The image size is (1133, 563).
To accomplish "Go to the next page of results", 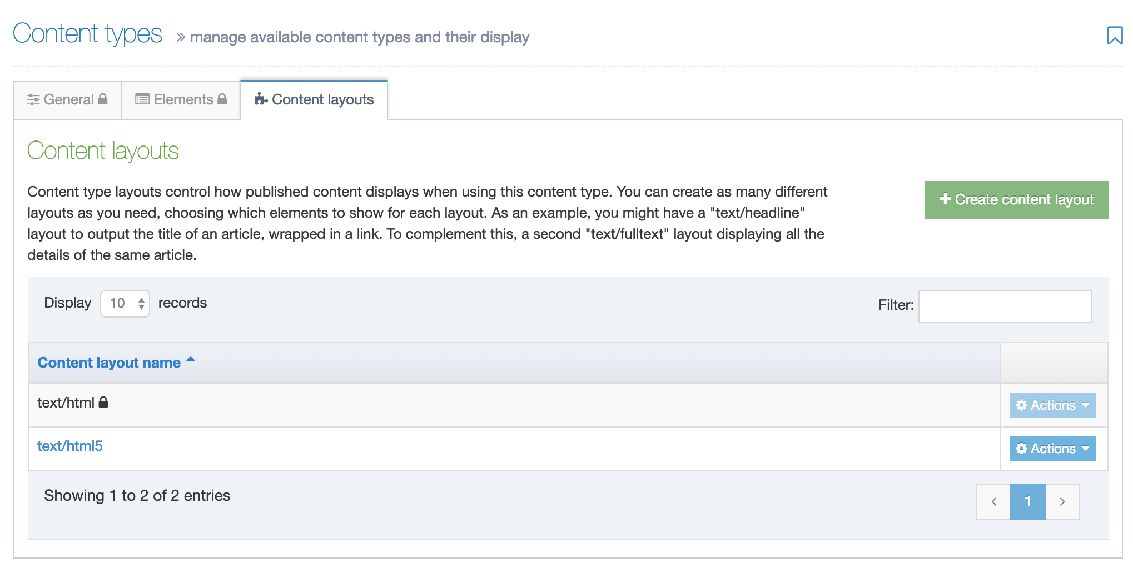I will coord(1062,502).
